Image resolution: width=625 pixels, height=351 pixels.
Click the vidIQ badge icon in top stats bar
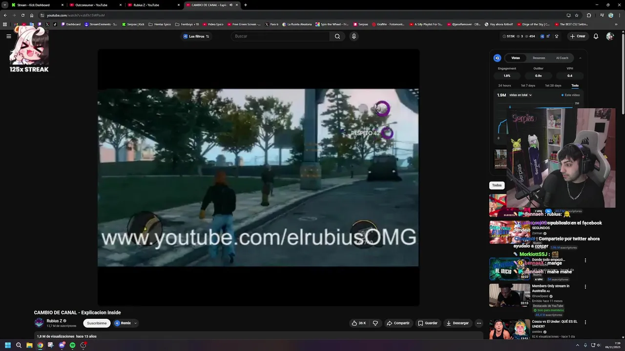(x=542, y=36)
